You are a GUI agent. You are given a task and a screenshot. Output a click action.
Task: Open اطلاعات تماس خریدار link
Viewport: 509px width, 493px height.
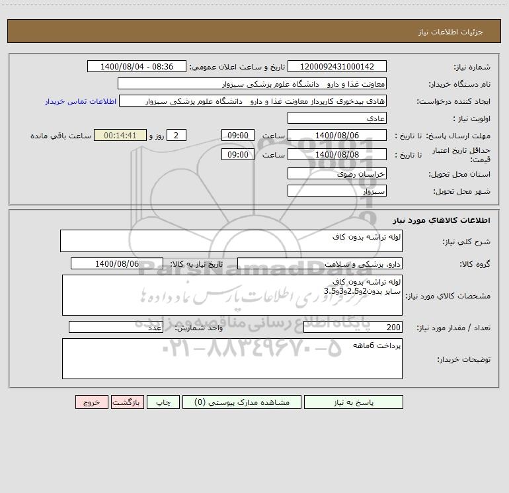81,101
